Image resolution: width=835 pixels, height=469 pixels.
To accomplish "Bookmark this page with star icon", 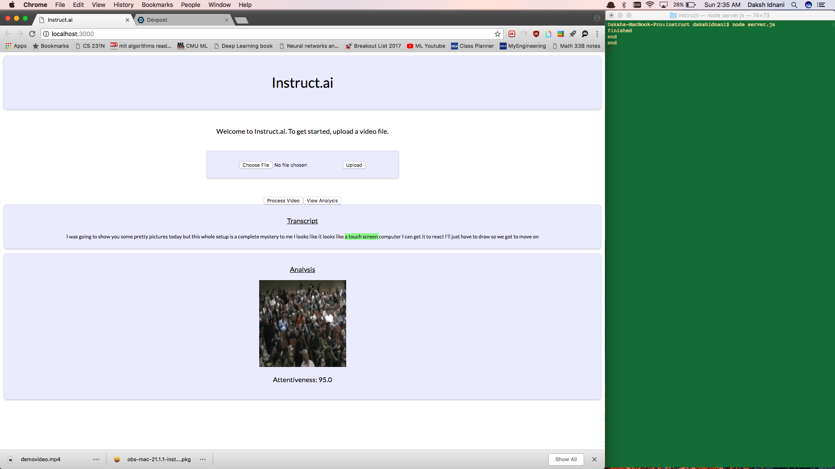I will (498, 34).
